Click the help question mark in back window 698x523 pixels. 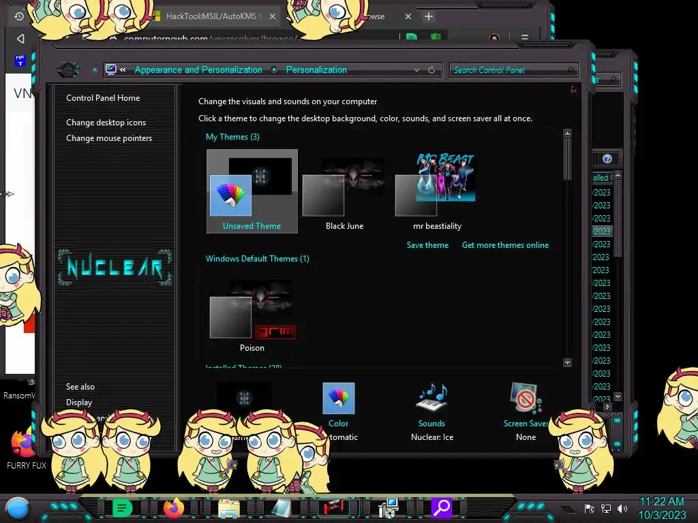607,159
